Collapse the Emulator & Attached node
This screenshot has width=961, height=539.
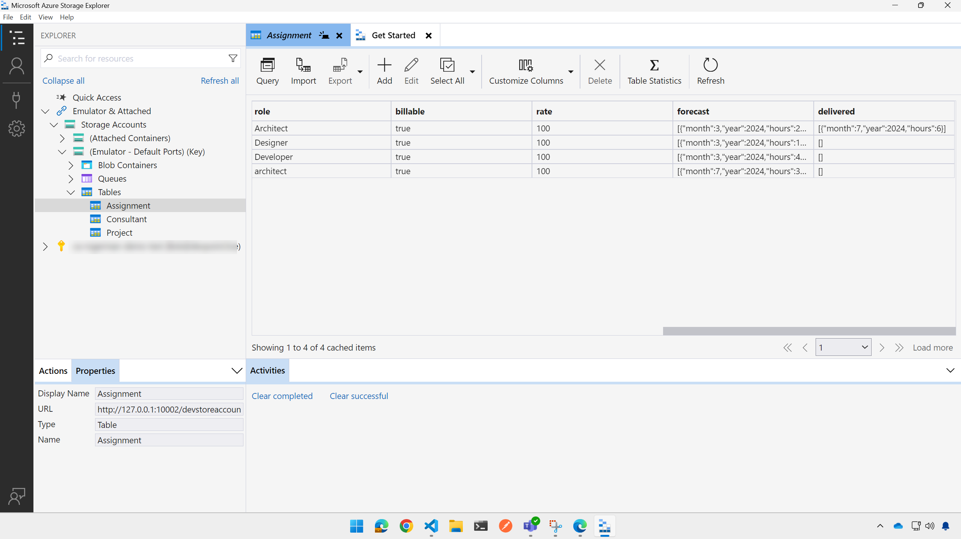45,111
